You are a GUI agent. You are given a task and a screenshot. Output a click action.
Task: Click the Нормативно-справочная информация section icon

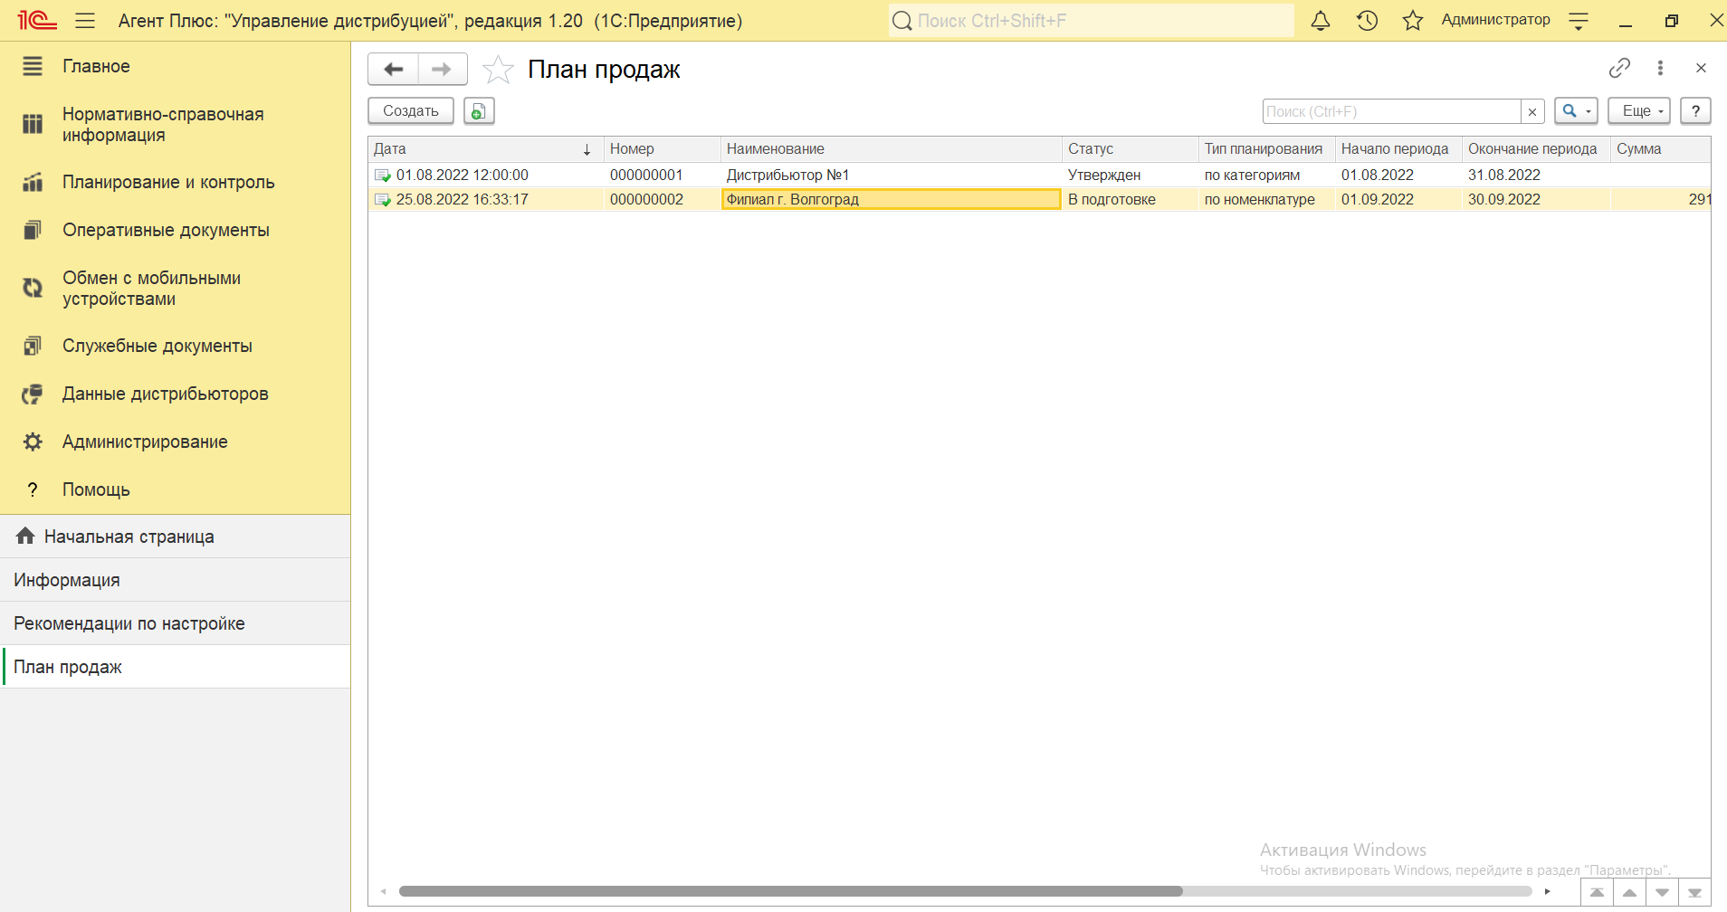(x=33, y=124)
